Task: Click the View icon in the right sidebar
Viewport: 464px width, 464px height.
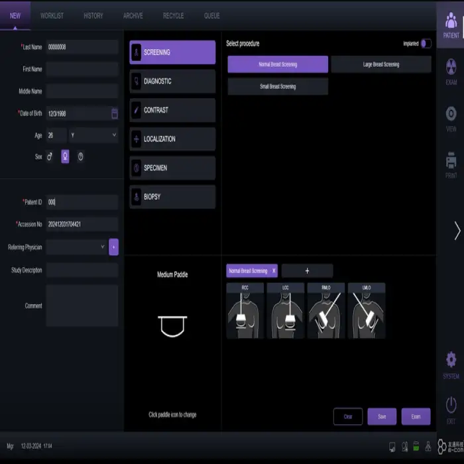Action: (x=451, y=118)
